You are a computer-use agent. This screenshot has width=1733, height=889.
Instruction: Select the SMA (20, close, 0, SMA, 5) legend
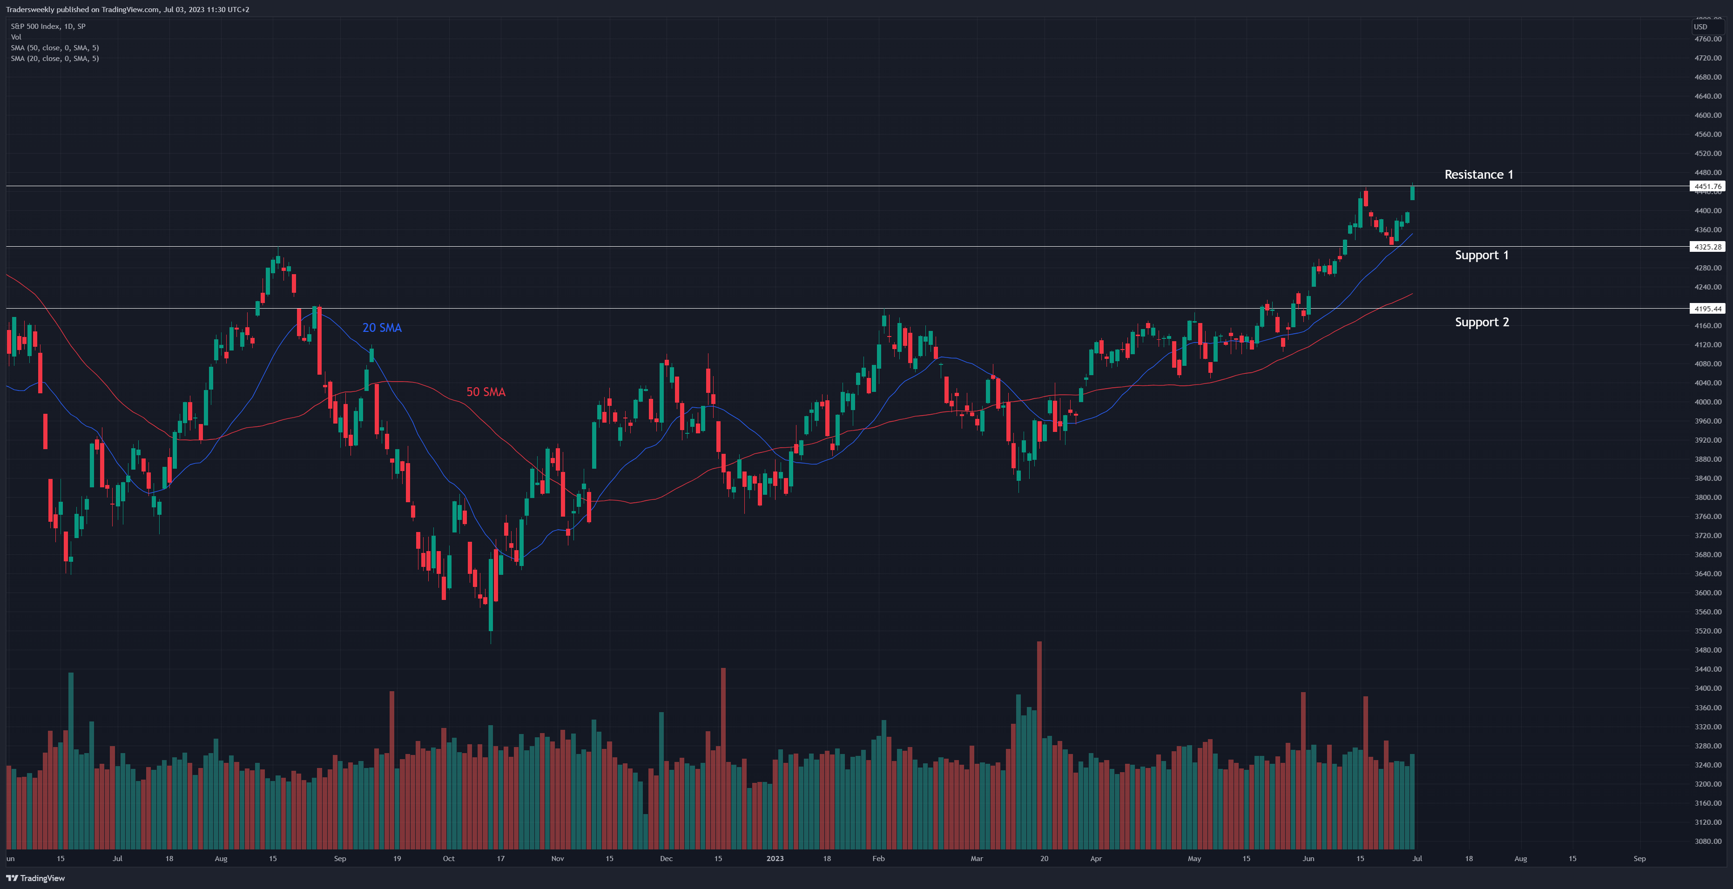[x=54, y=59]
